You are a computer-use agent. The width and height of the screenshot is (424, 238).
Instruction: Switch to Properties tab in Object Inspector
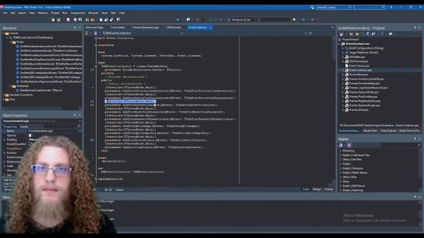(10, 126)
